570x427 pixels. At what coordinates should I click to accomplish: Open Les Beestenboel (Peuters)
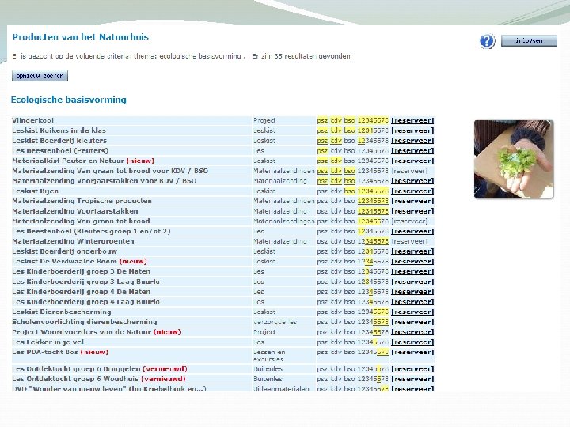[60, 151]
